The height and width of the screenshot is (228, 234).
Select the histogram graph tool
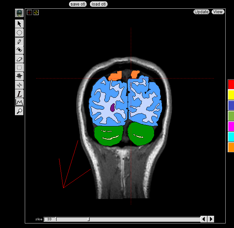click(19, 102)
